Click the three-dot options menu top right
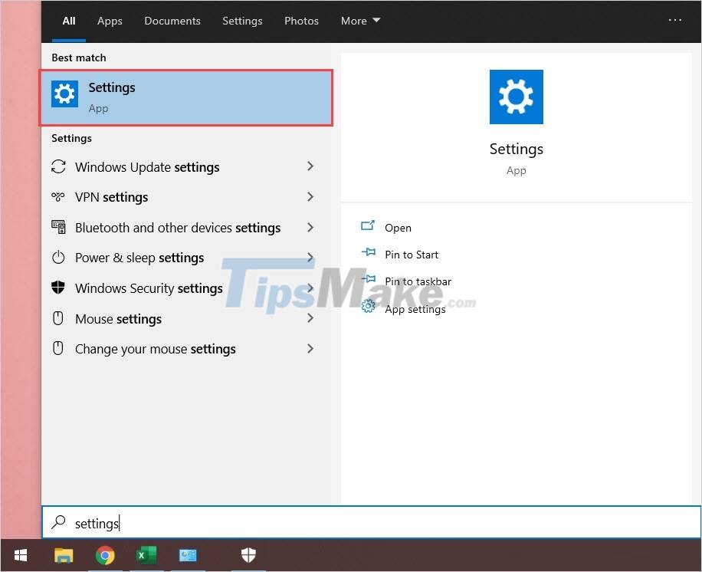This screenshot has height=572, width=702. pyautogui.click(x=675, y=21)
